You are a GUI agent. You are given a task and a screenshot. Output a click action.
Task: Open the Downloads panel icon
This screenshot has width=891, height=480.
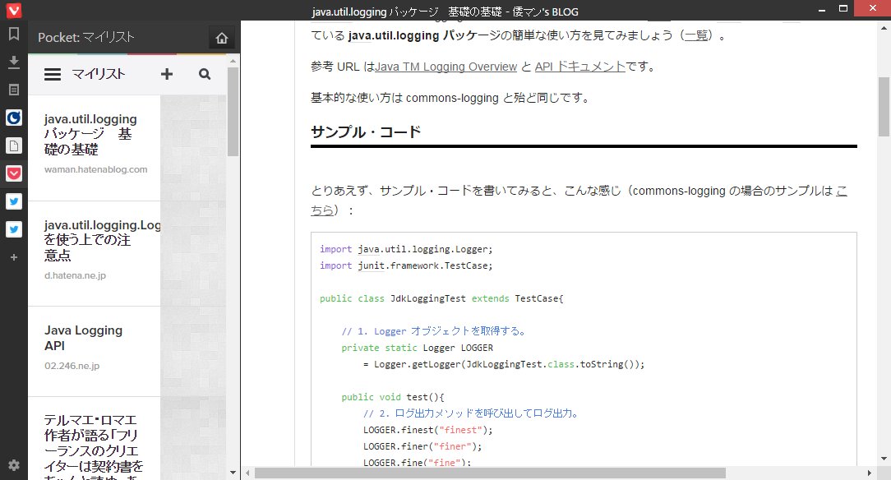14,62
